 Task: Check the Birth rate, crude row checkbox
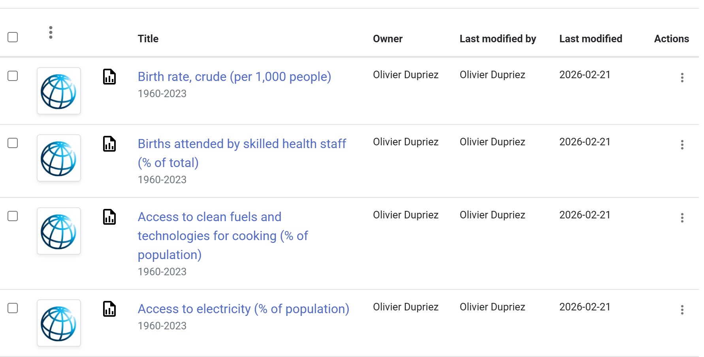point(13,76)
